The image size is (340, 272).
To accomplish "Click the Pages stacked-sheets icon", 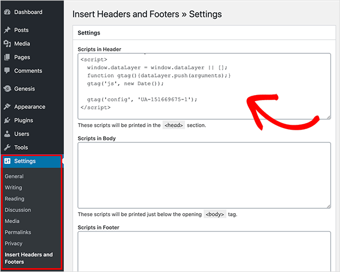I will (7, 57).
